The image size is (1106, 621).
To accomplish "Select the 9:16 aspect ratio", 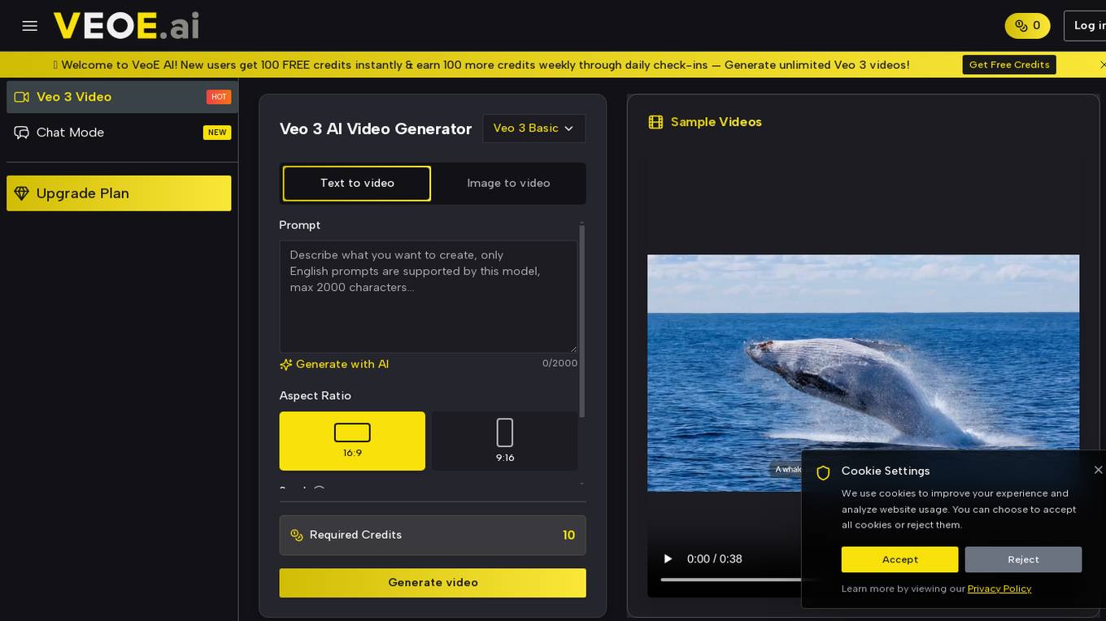I will pos(505,441).
